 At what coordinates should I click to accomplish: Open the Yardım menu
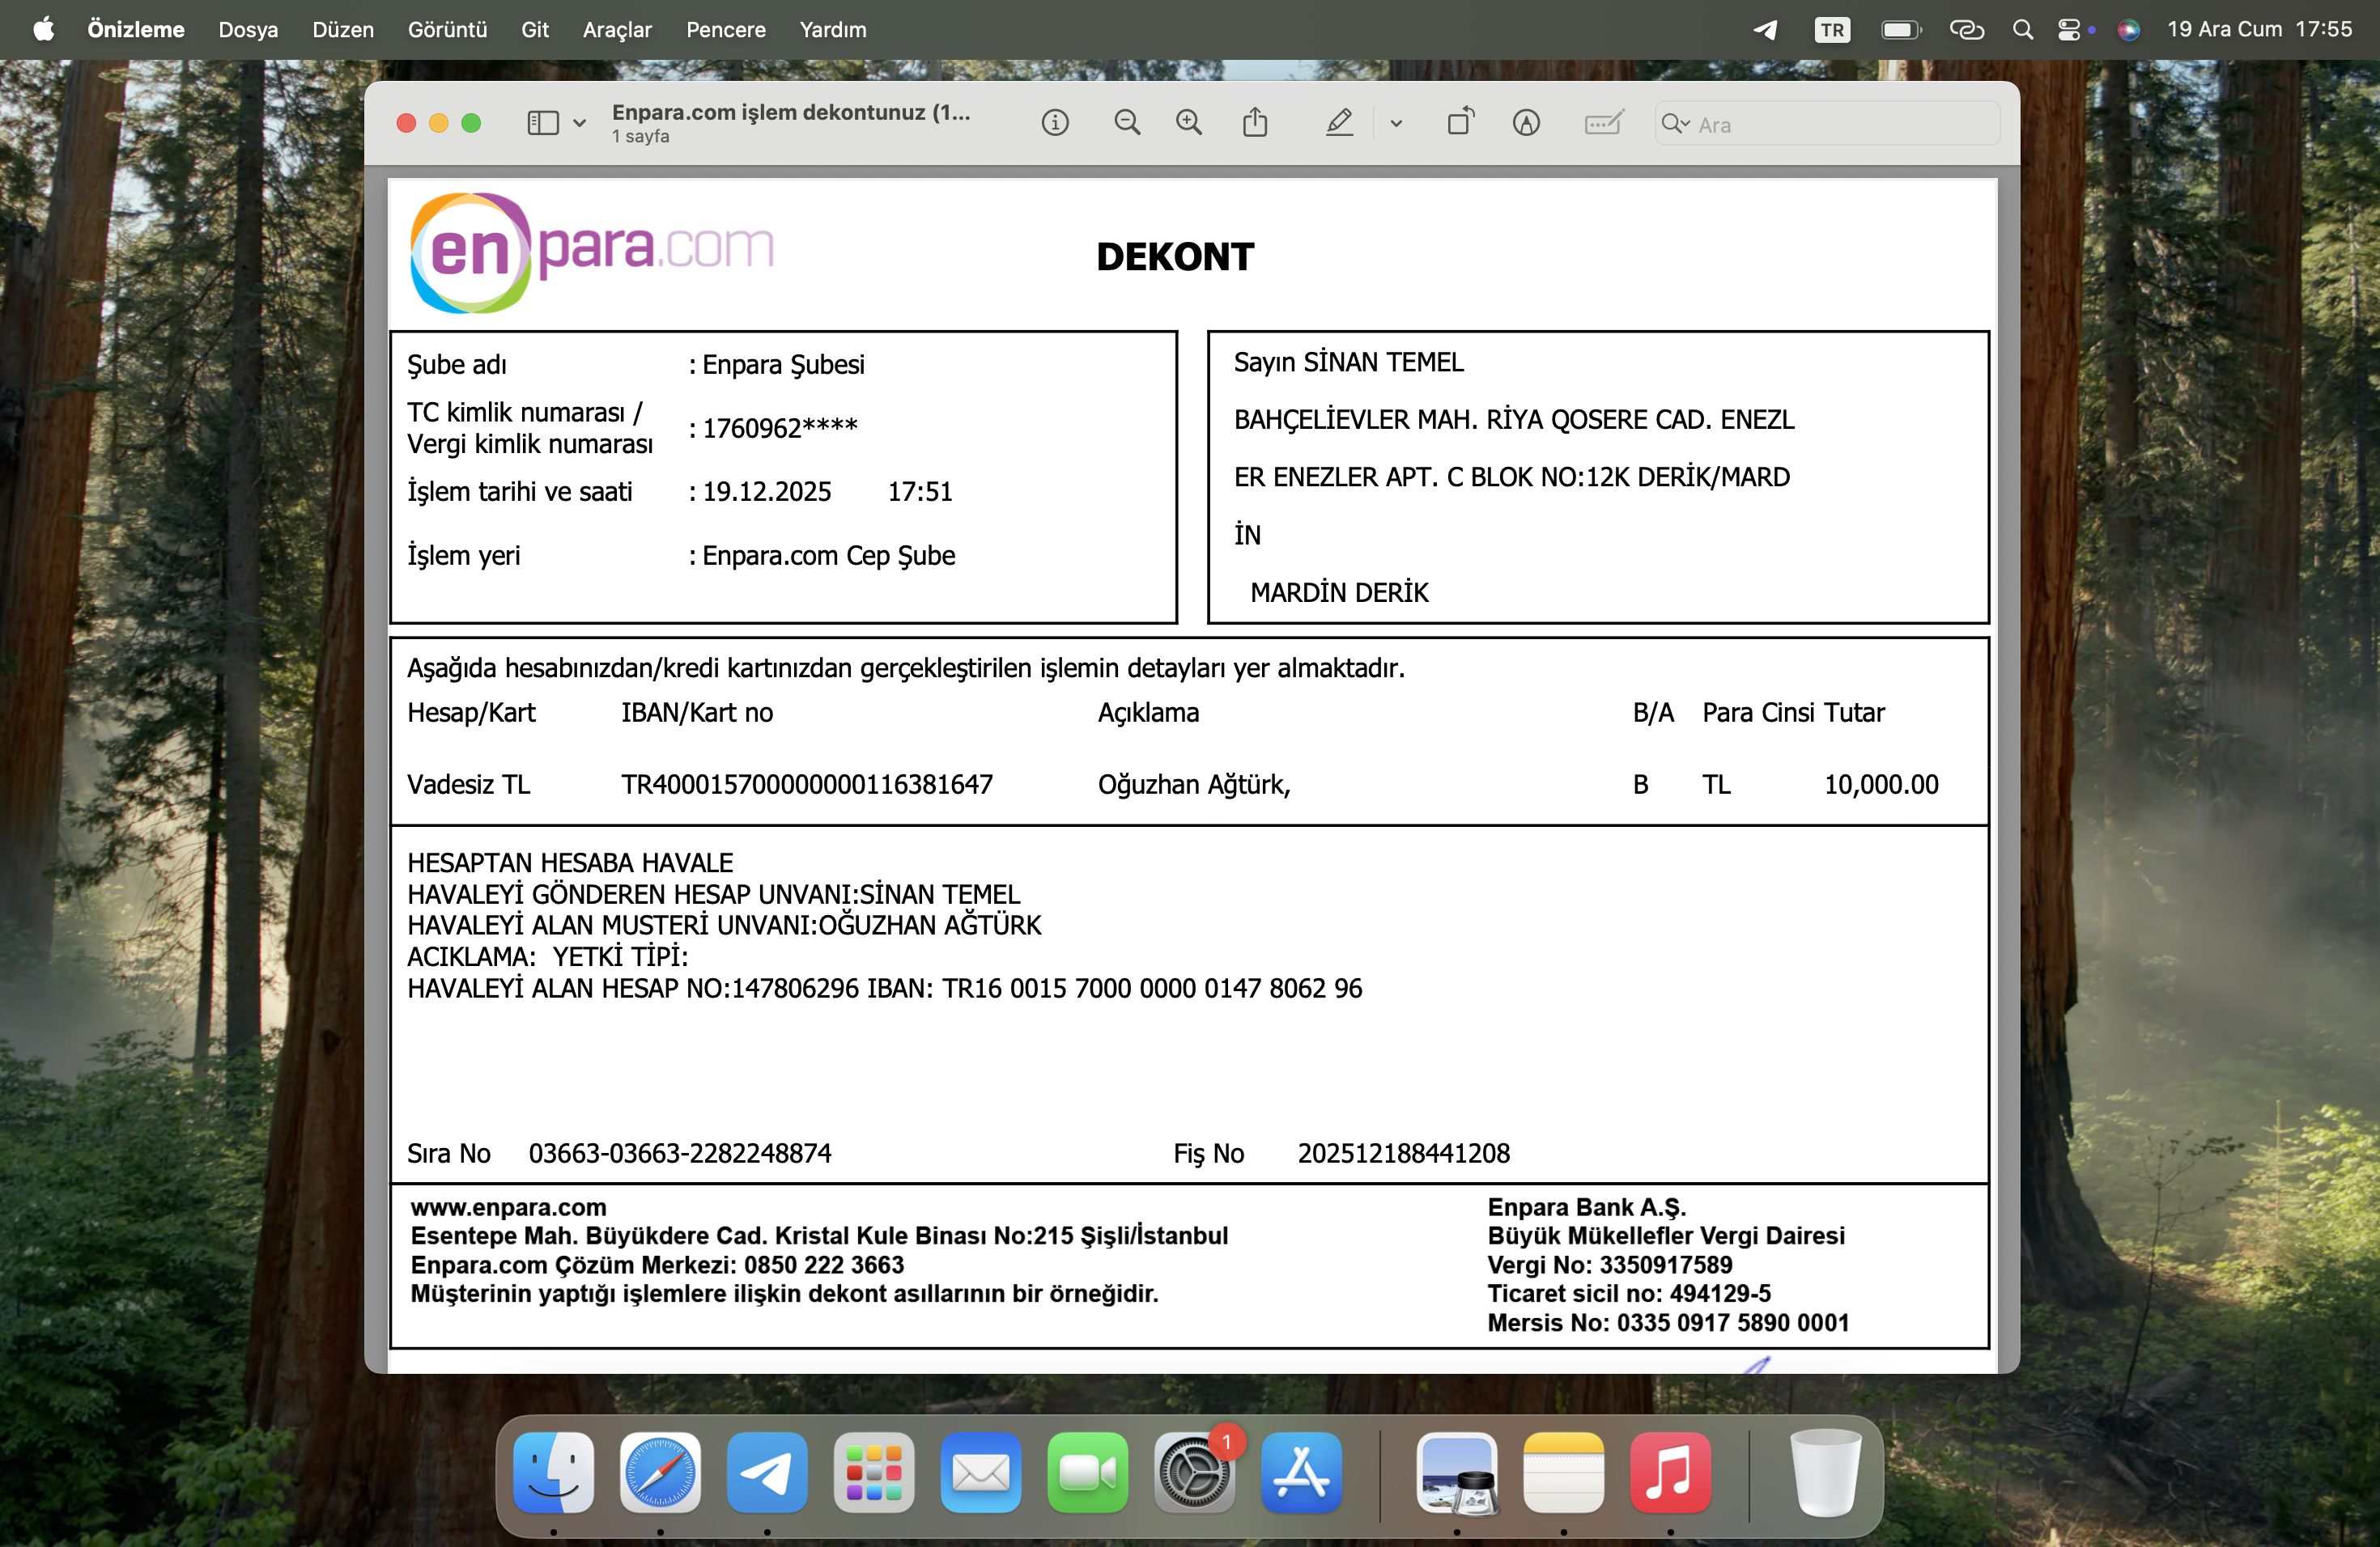click(x=833, y=29)
